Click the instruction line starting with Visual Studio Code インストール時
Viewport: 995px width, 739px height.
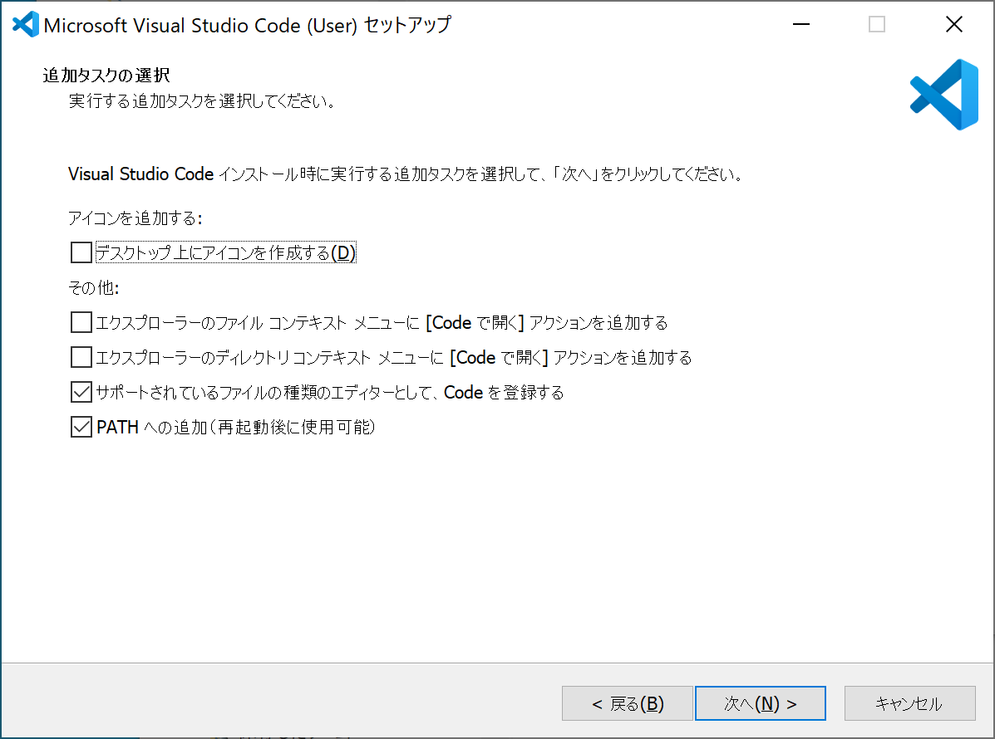pos(406,174)
